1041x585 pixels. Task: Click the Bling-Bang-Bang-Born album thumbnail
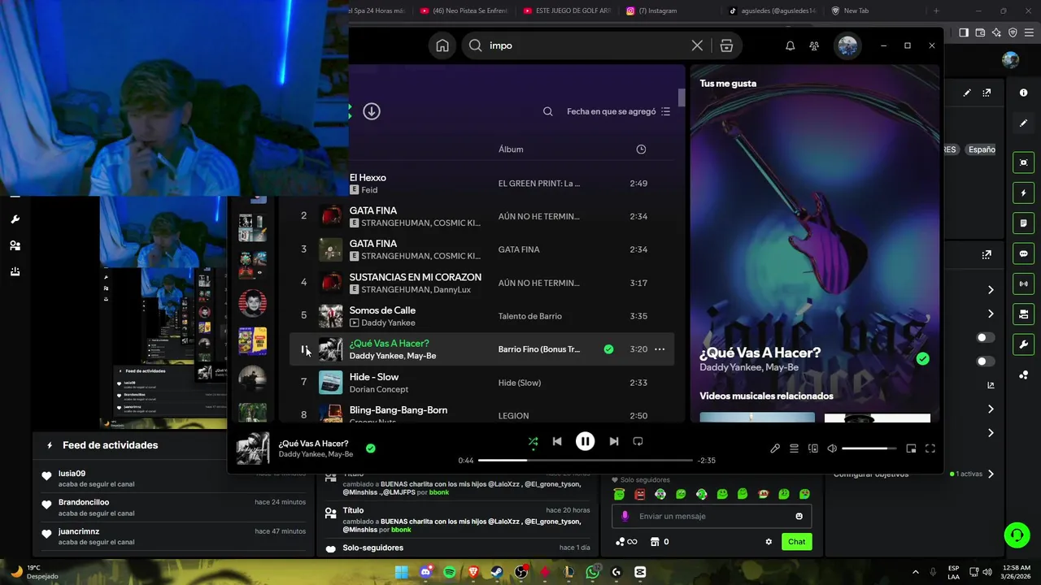tap(330, 413)
